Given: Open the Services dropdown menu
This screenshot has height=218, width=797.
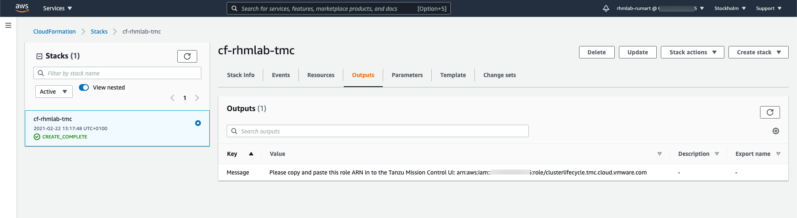Looking at the screenshot, I should pos(58,8).
